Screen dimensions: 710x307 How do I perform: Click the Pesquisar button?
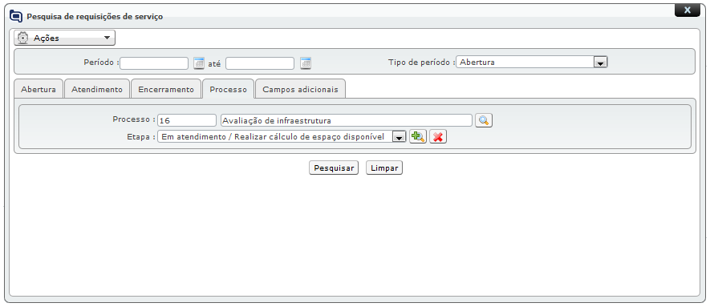coord(334,168)
